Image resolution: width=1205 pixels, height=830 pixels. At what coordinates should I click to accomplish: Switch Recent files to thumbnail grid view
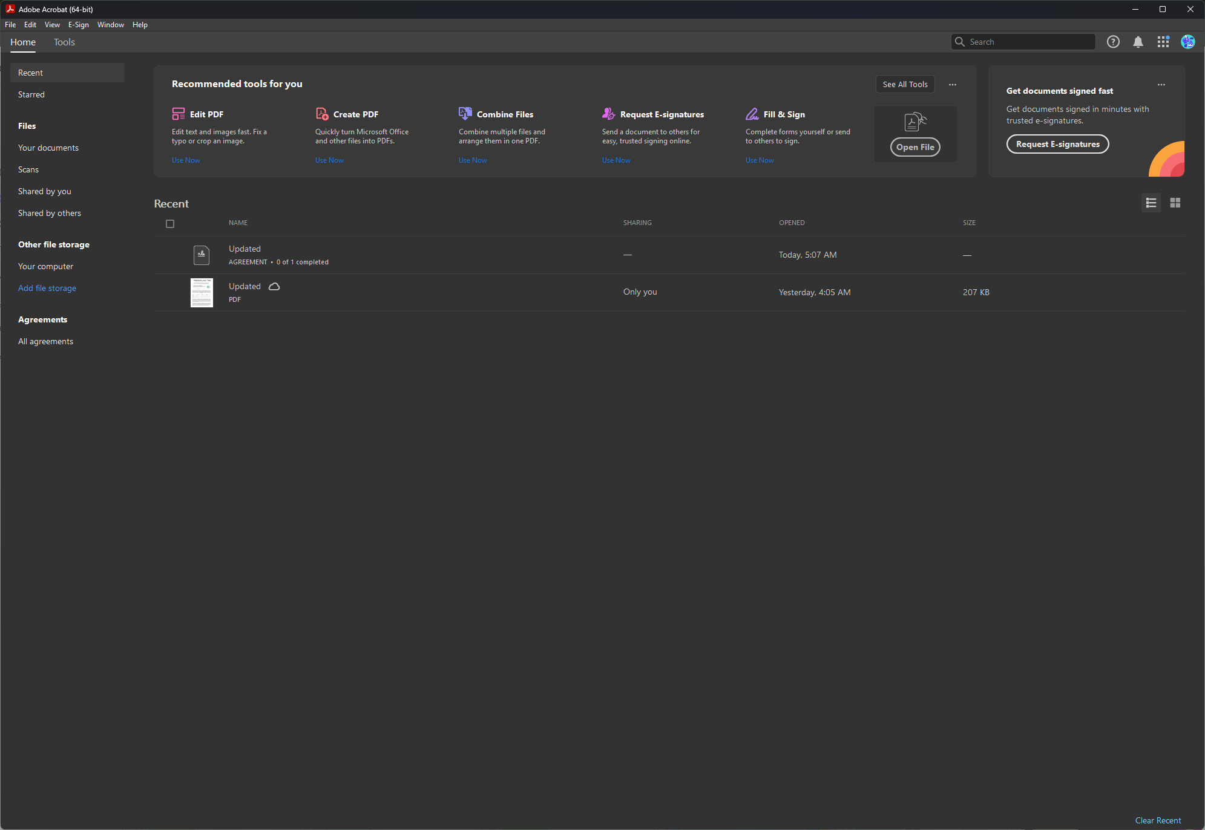tap(1175, 203)
